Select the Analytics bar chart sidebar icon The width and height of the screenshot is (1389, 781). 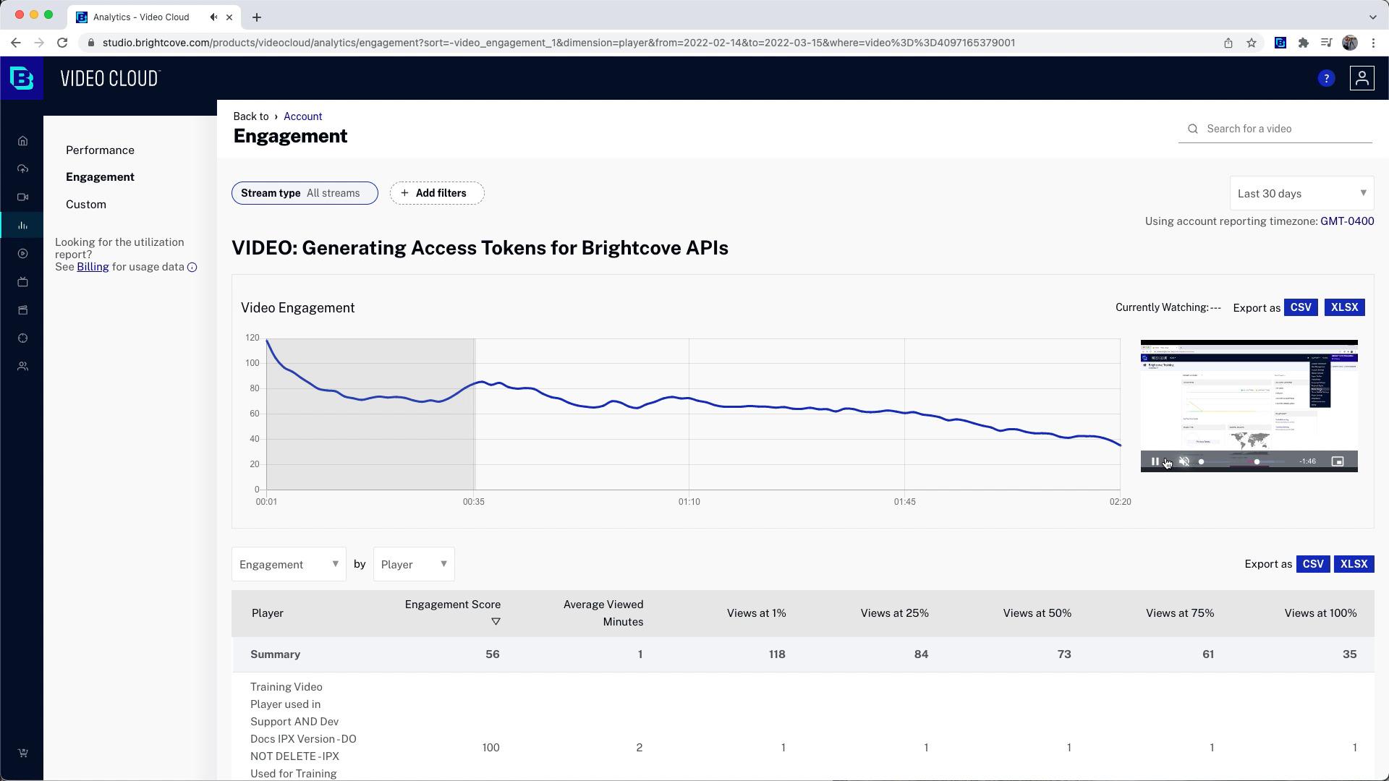click(22, 226)
